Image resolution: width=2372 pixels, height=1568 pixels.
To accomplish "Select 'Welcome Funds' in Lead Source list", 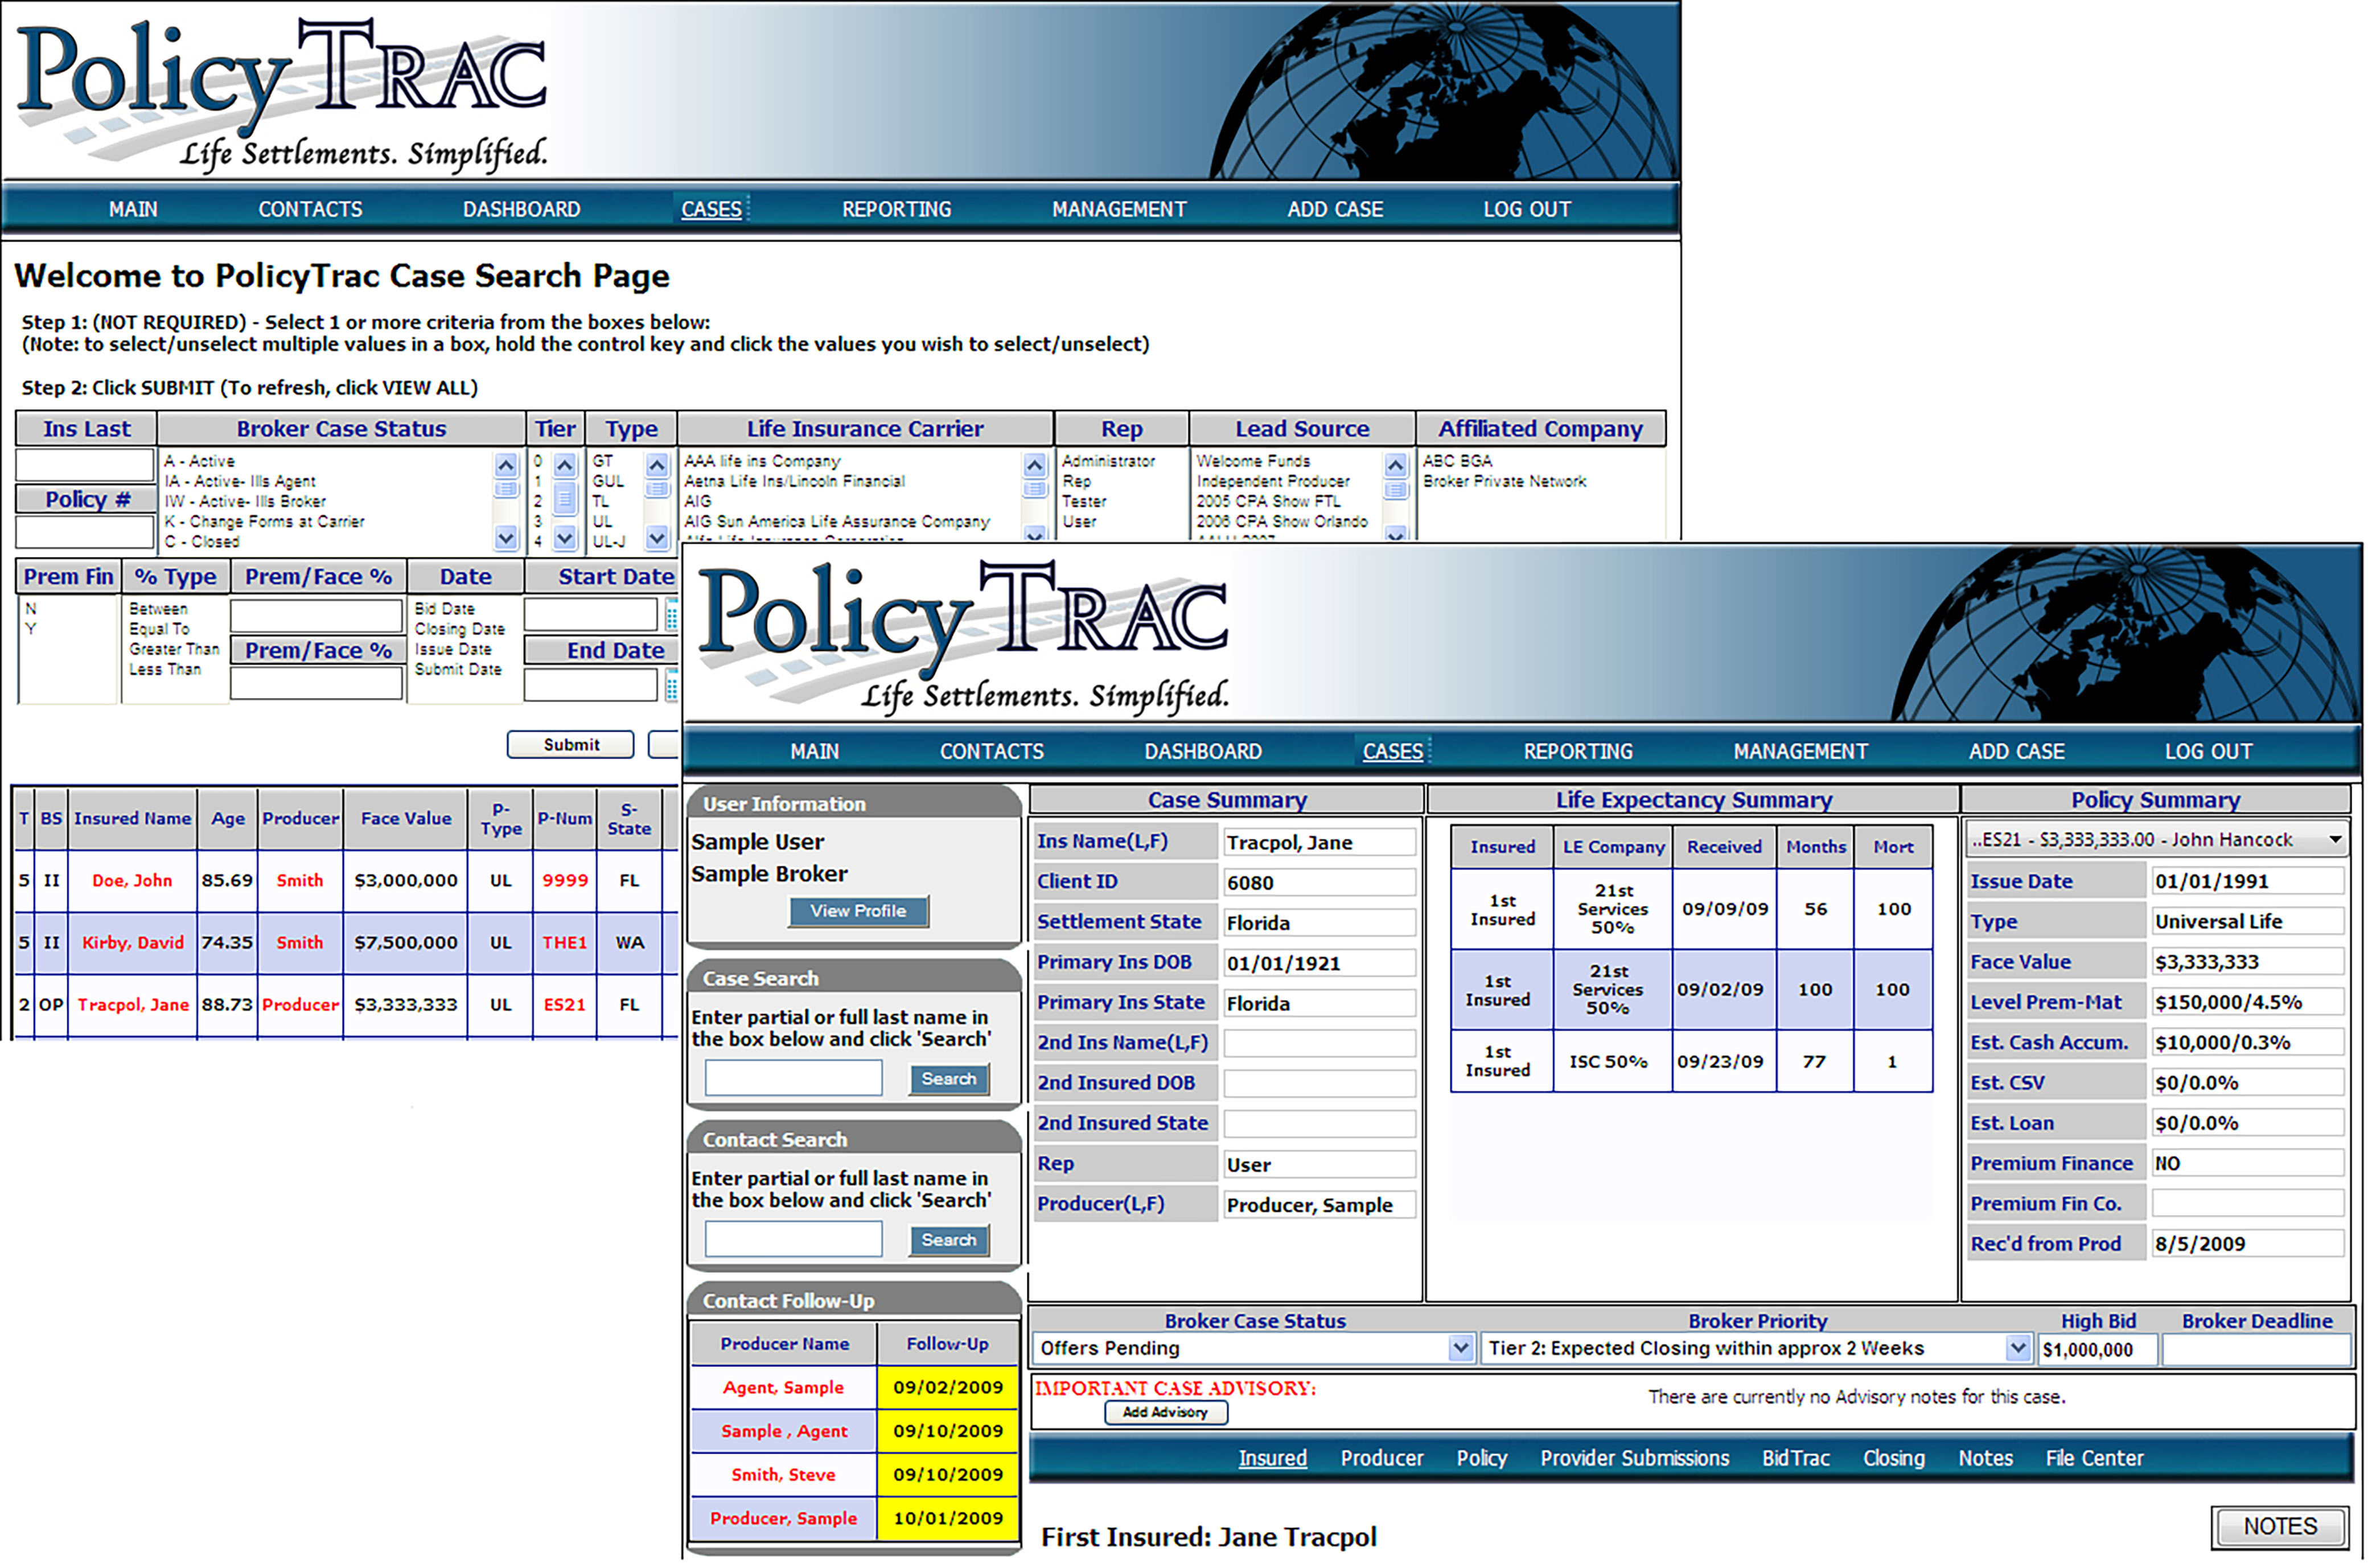I will pyautogui.click(x=1253, y=461).
